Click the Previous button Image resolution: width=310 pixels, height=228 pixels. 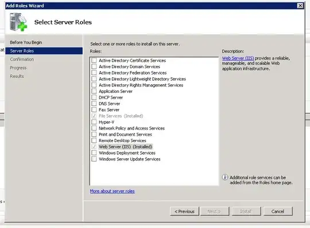pyautogui.click(x=184, y=211)
